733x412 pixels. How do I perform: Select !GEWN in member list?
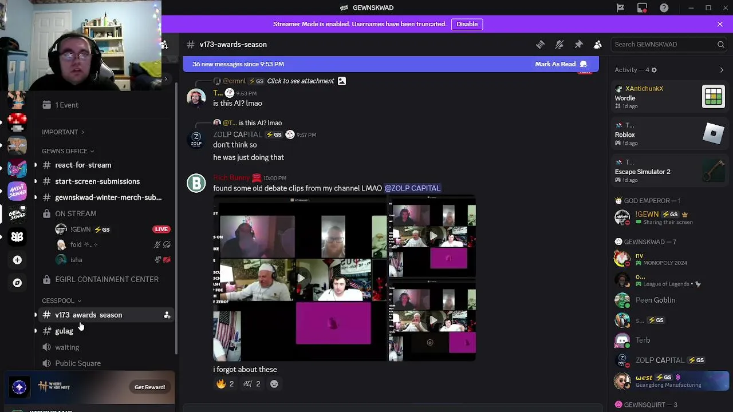coord(670,217)
